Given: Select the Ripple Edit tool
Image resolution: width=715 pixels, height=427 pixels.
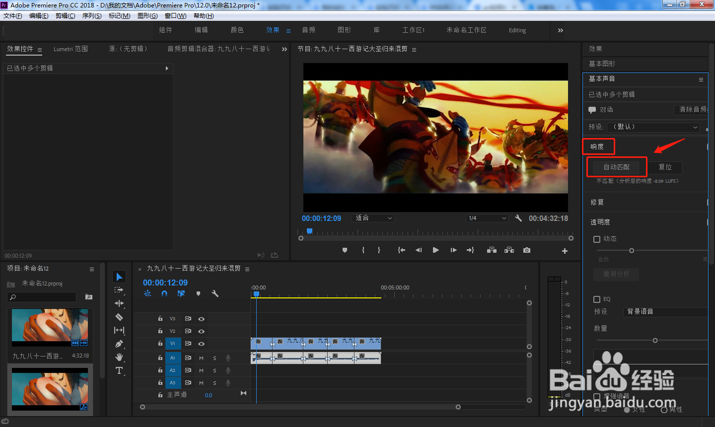Looking at the screenshot, I should (x=119, y=303).
